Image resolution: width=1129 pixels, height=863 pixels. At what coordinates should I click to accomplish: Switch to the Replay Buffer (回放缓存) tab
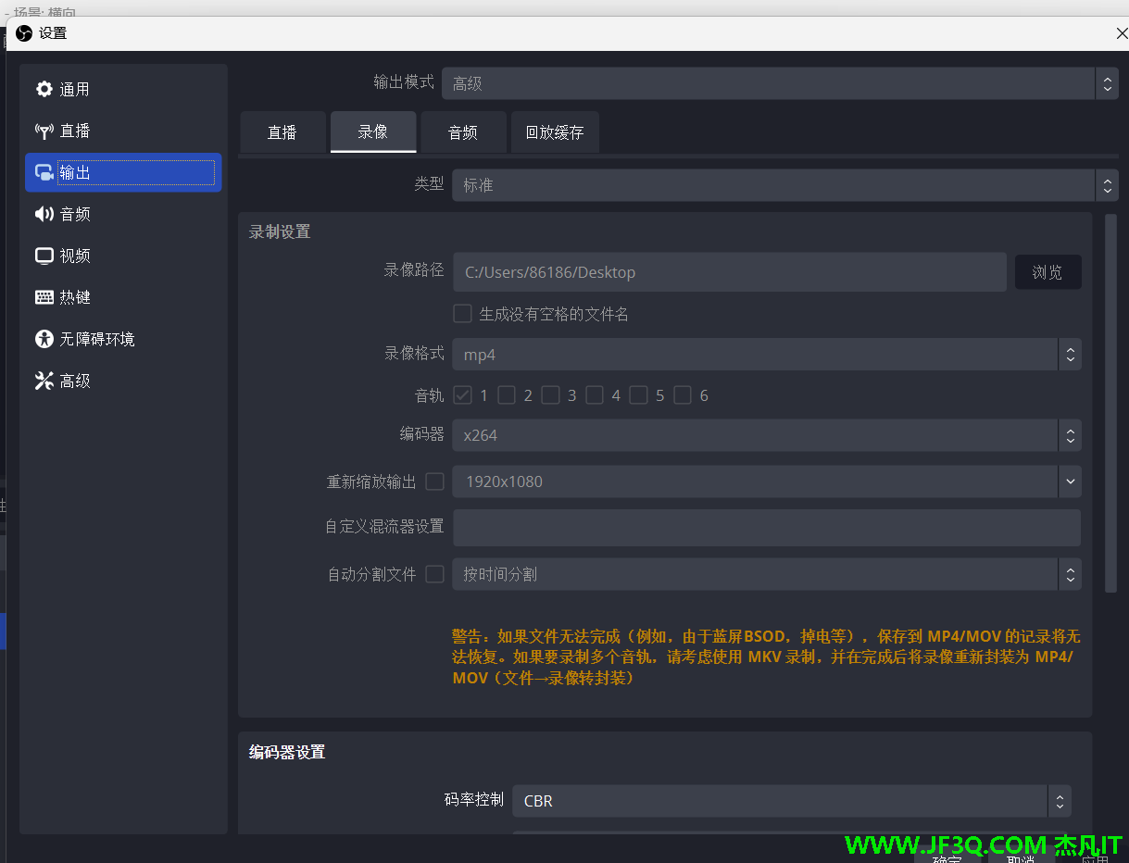(554, 132)
